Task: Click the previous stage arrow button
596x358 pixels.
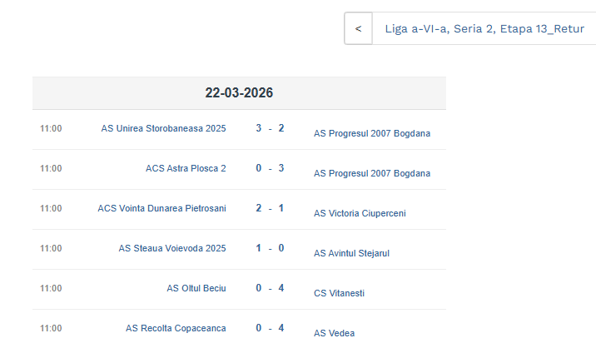Action: 358,28
